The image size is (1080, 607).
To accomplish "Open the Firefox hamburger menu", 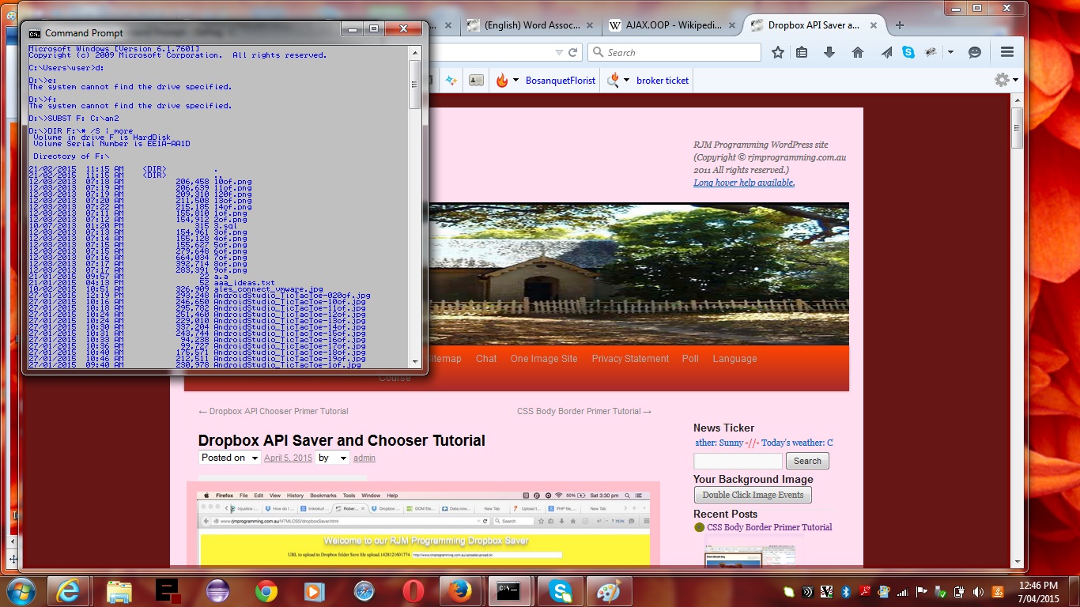I will pyautogui.click(x=1007, y=52).
